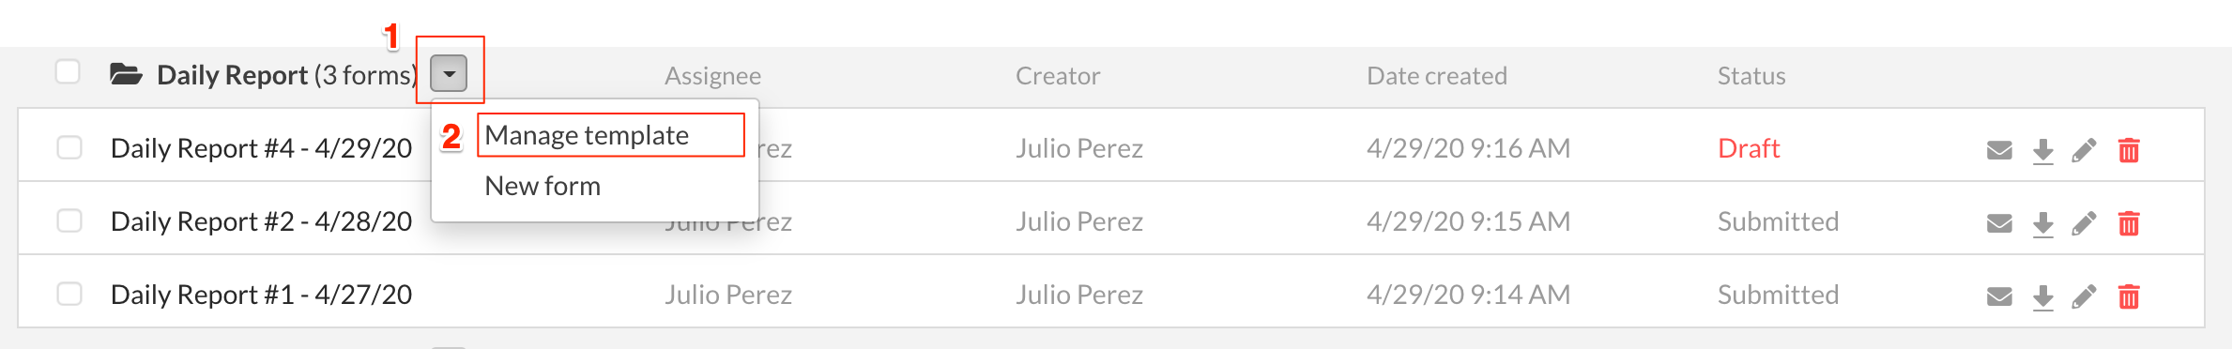Download Daily Report #2
This screenshot has height=349, width=2232.
pyautogui.click(x=2043, y=224)
